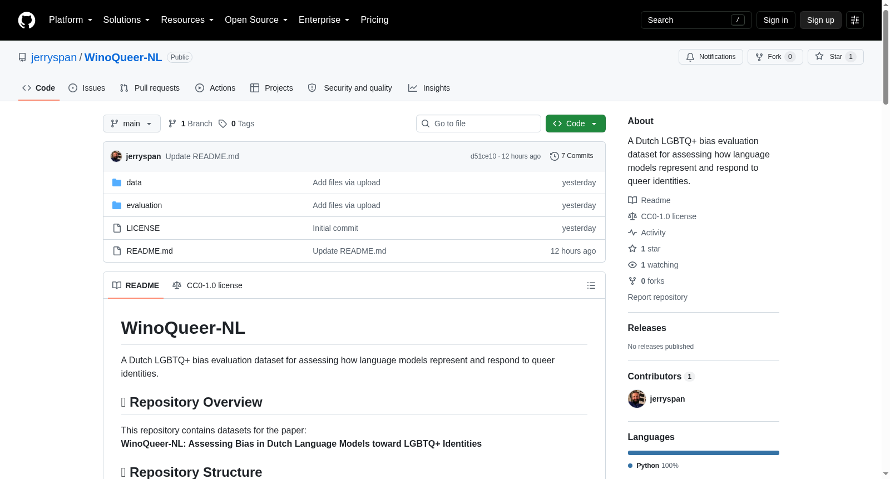
Task: Open the README outline list icon
Action: [x=591, y=285]
